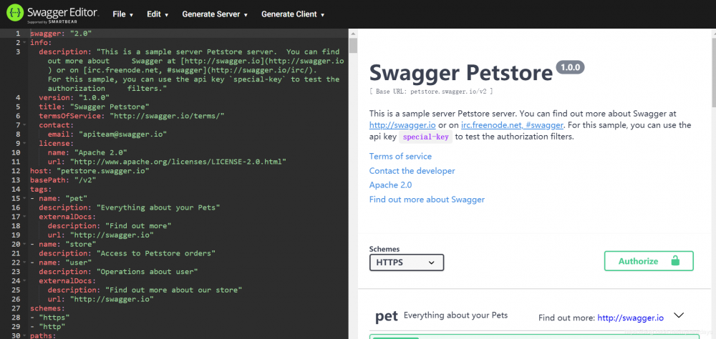The image size is (716, 339).
Task: Open the Edit menu
Action: click(x=158, y=14)
